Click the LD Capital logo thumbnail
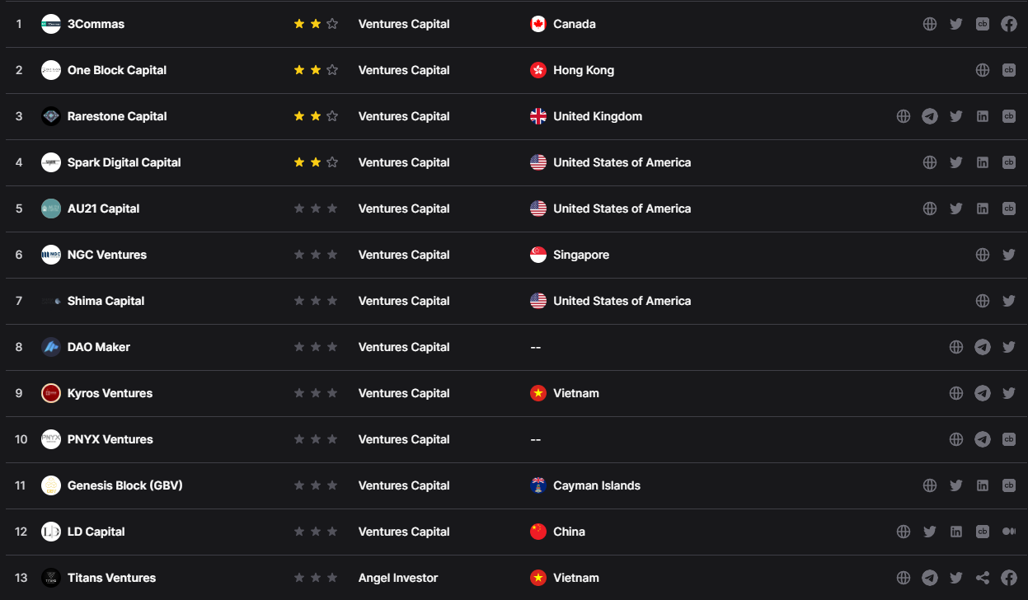The image size is (1028, 600). (x=51, y=532)
